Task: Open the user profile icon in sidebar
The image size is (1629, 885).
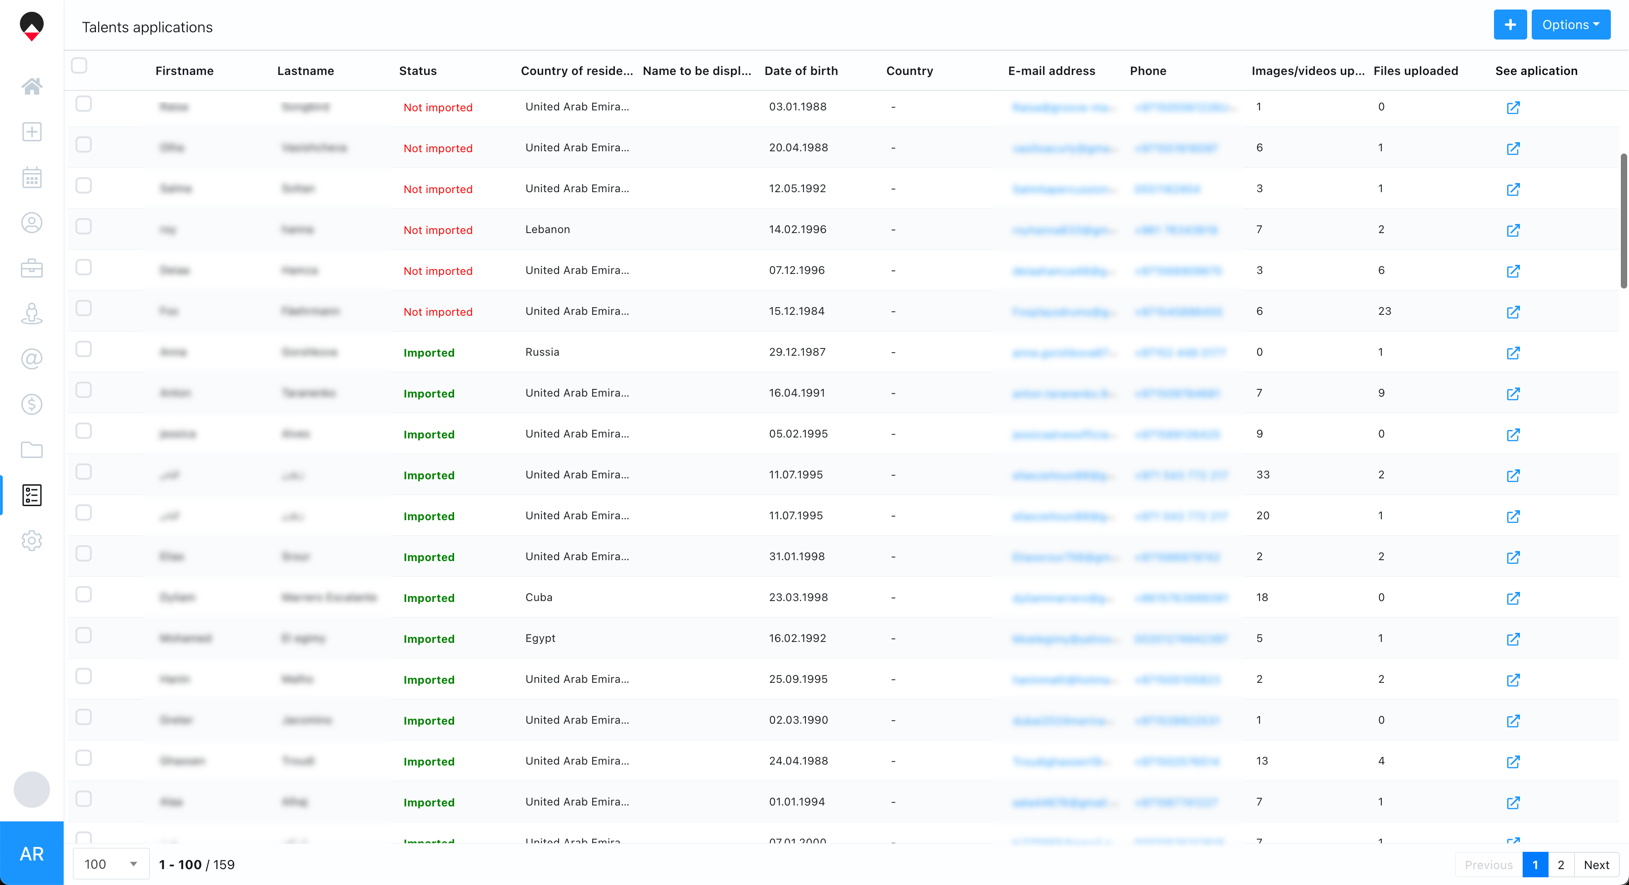Action: pyautogui.click(x=32, y=223)
